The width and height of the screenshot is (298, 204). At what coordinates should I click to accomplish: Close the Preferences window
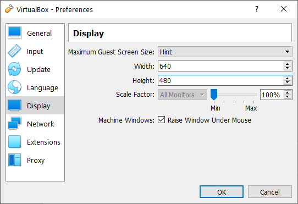pyautogui.click(x=284, y=9)
